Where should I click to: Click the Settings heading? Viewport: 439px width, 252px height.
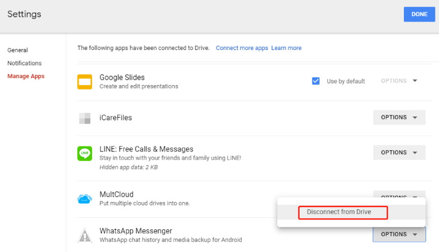[x=24, y=14]
